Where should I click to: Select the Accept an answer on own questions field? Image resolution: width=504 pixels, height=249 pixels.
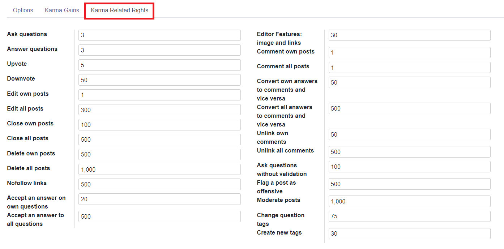tap(159, 199)
